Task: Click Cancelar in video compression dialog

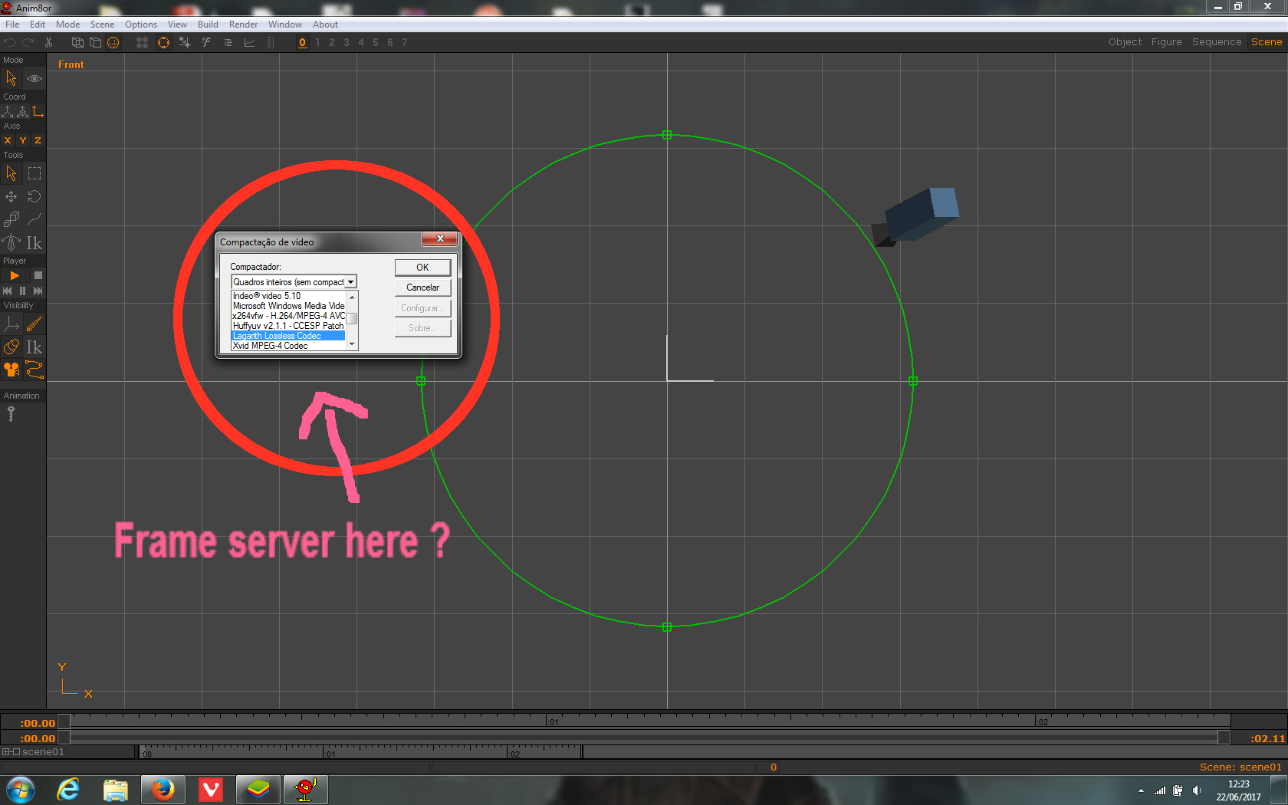Action: click(x=422, y=287)
